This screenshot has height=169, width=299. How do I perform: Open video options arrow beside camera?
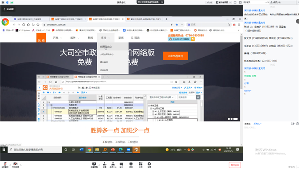(x=21, y=165)
